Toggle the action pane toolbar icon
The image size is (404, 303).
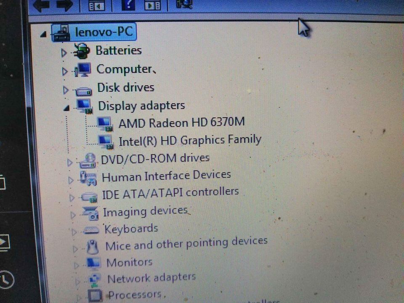tap(152, 5)
